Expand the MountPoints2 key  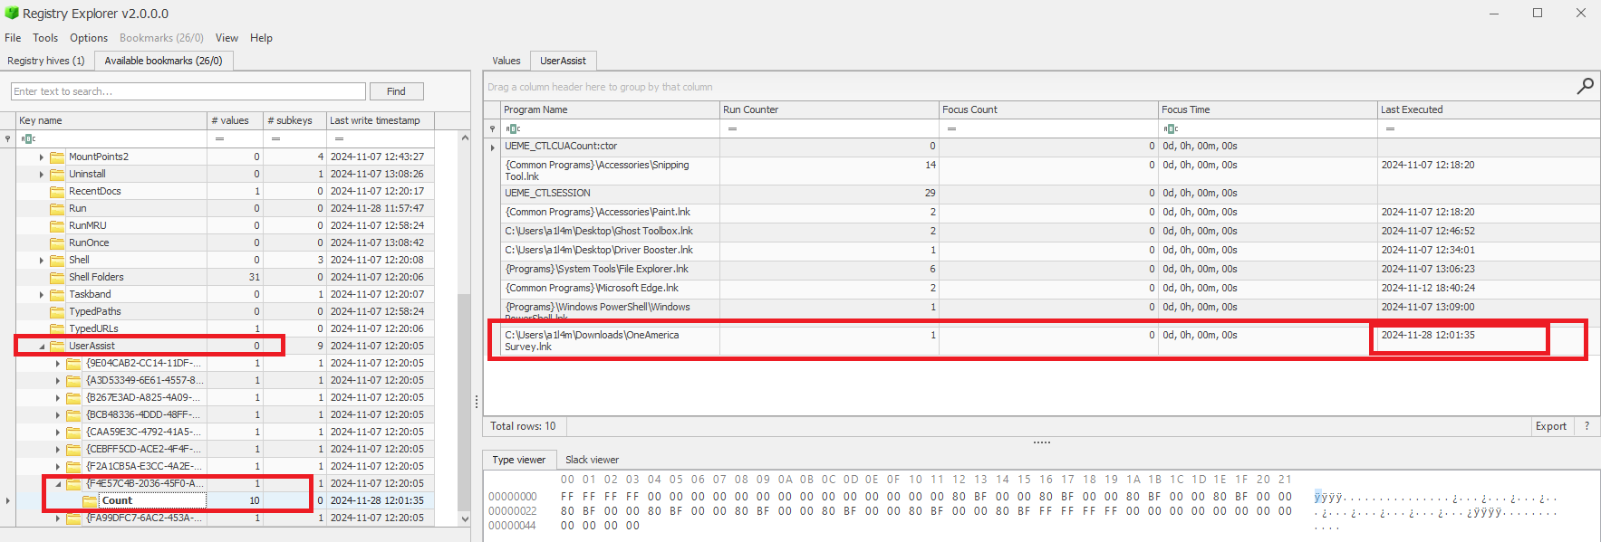point(42,157)
